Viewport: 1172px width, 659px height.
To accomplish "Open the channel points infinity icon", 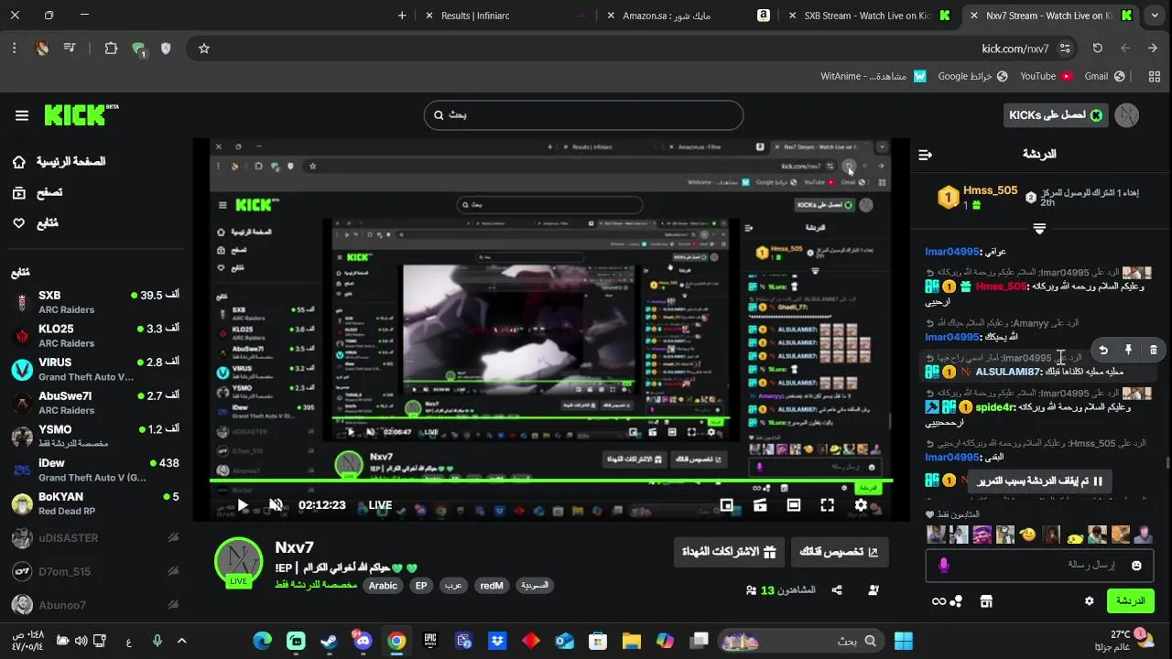I will click(x=939, y=601).
